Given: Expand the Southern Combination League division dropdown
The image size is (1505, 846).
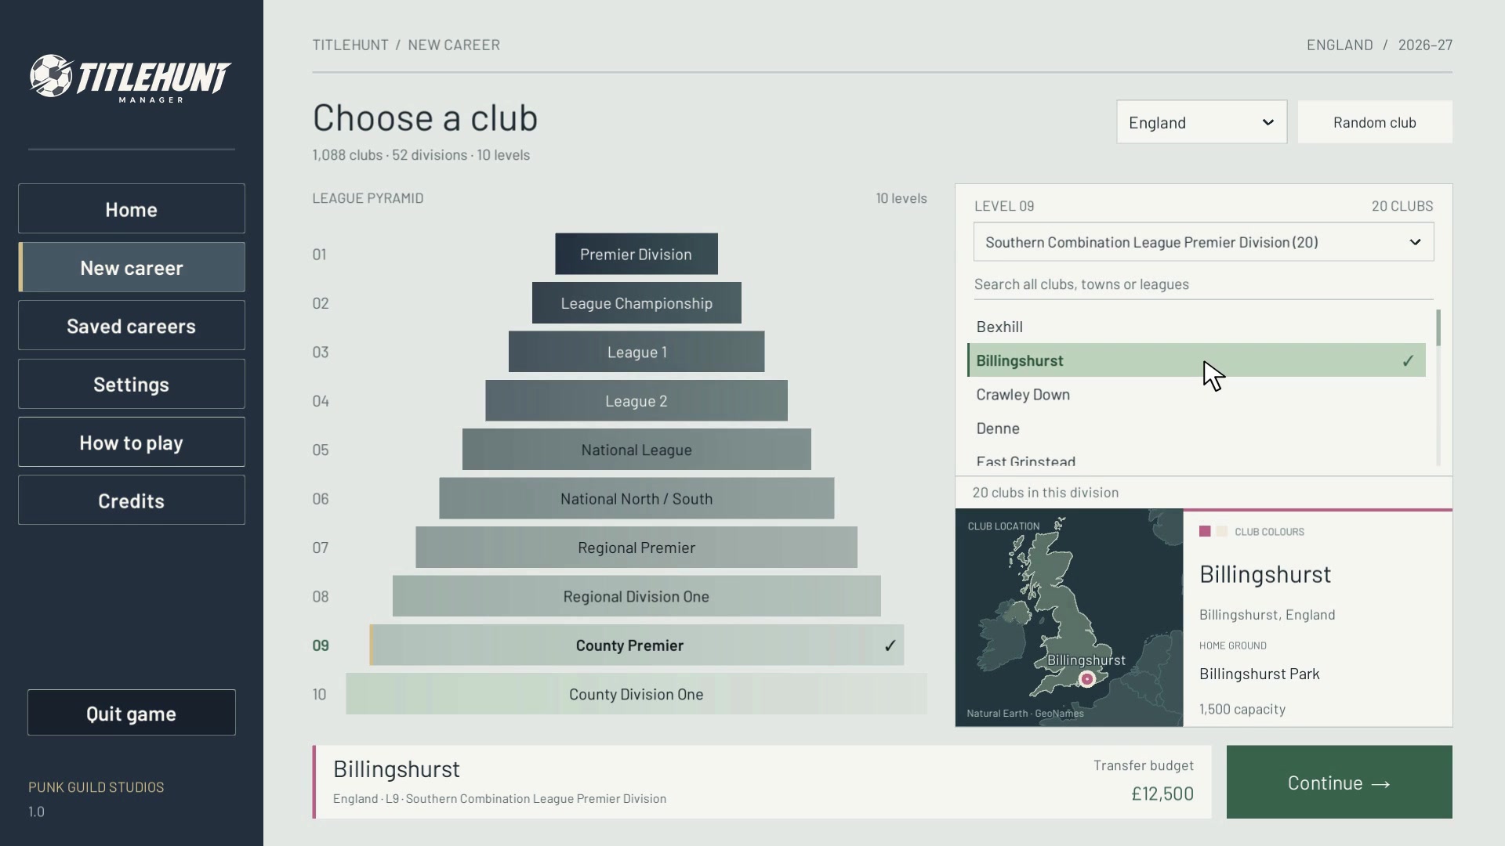Looking at the screenshot, I should 1203,242.
